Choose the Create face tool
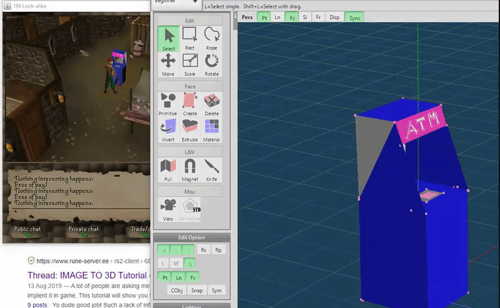500x308 pixels. (x=190, y=104)
